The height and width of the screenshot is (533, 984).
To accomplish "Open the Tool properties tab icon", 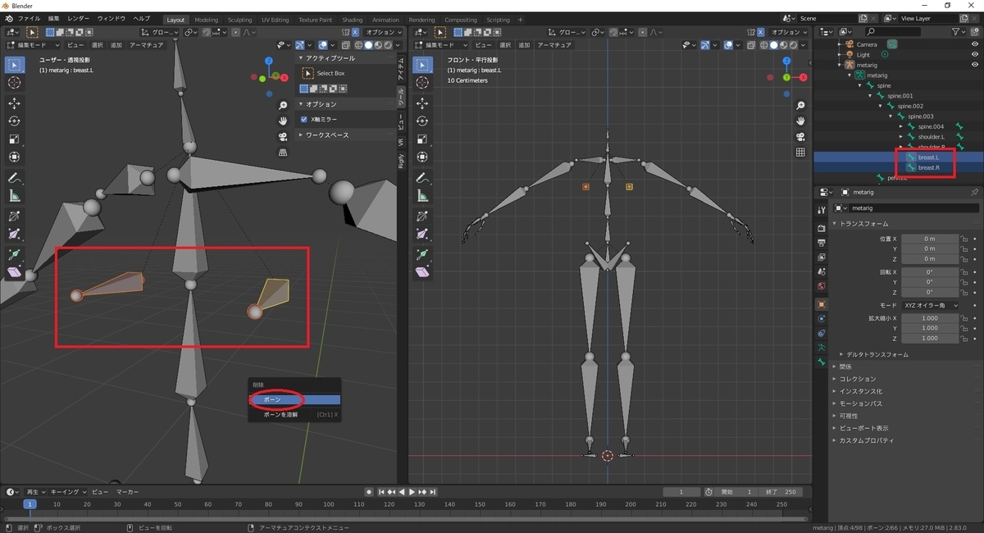I will [822, 210].
